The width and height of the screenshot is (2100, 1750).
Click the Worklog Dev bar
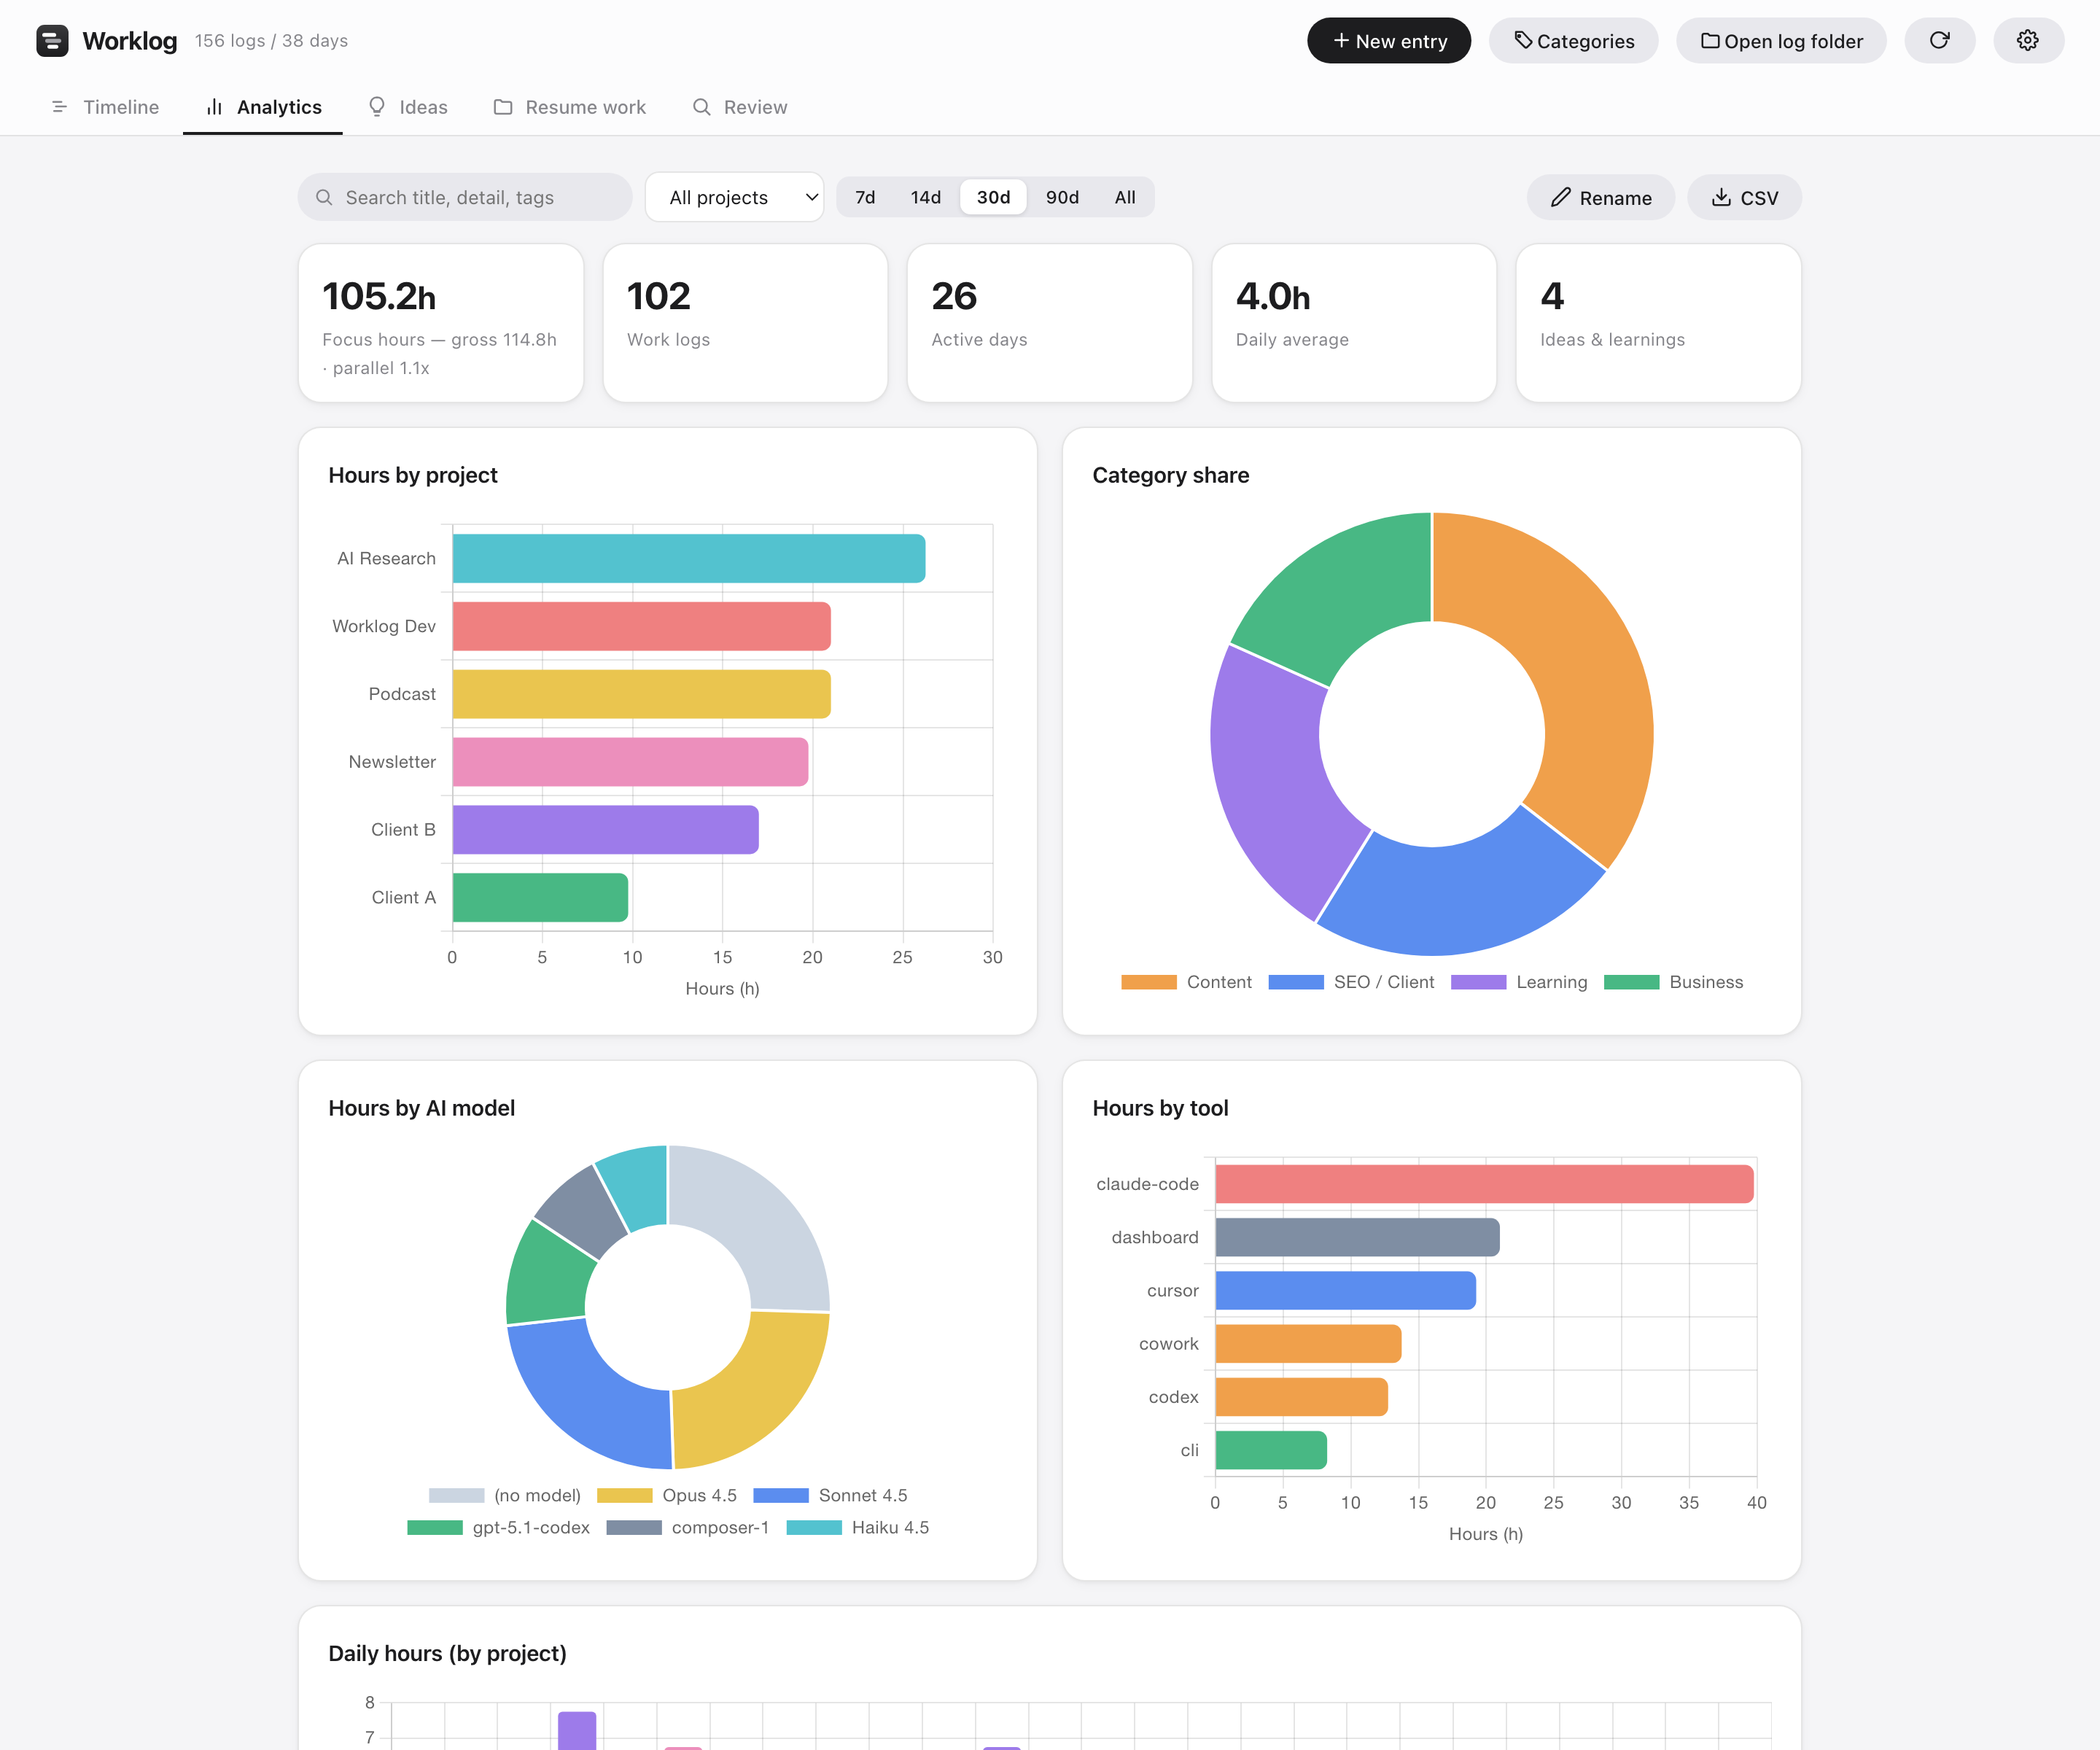(642, 626)
